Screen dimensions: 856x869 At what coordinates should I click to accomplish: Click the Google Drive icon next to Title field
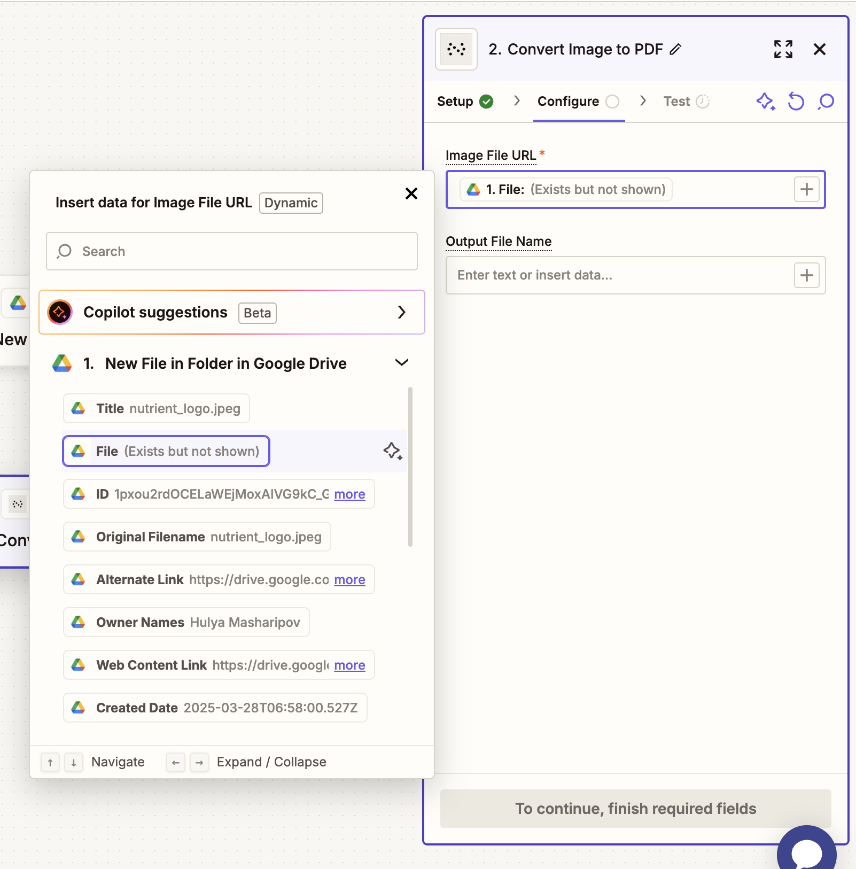[x=79, y=408]
